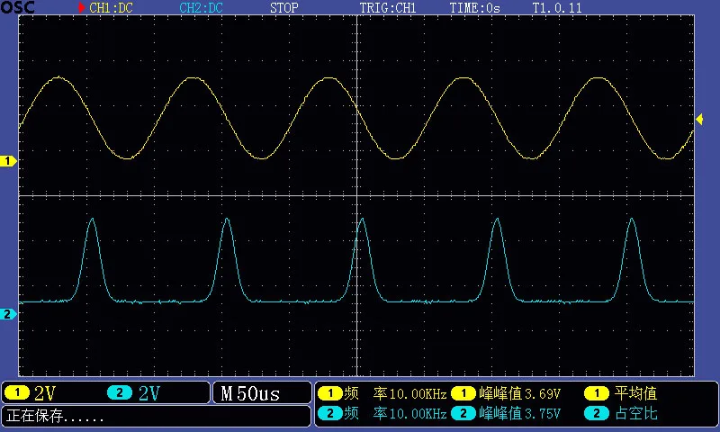The image size is (720, 432).
Task: Click channel 1 badge next to 频率 10.00KHz
Action: point(329,393)
